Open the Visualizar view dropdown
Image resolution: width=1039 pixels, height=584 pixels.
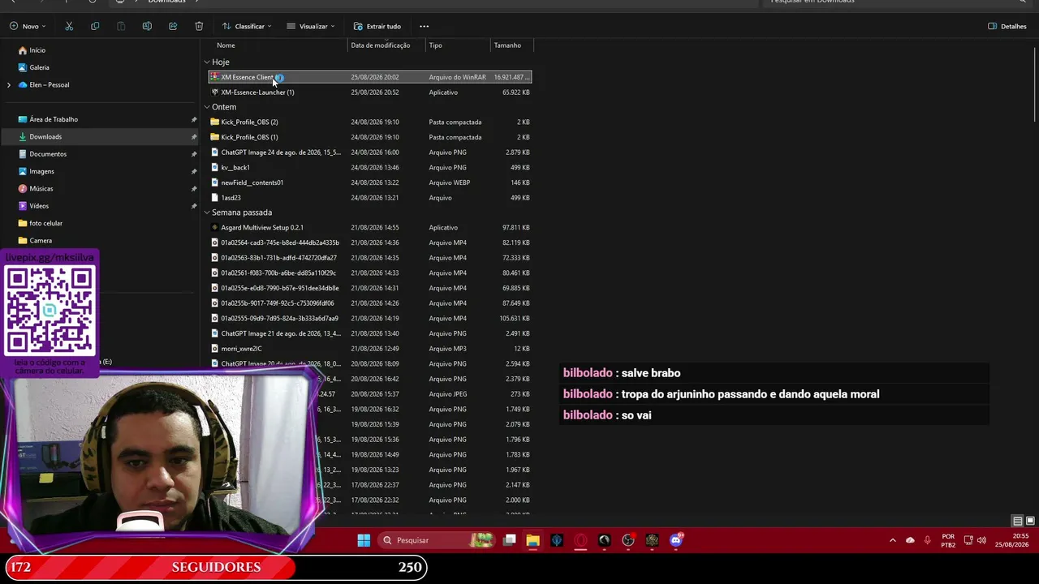[310, 26]
